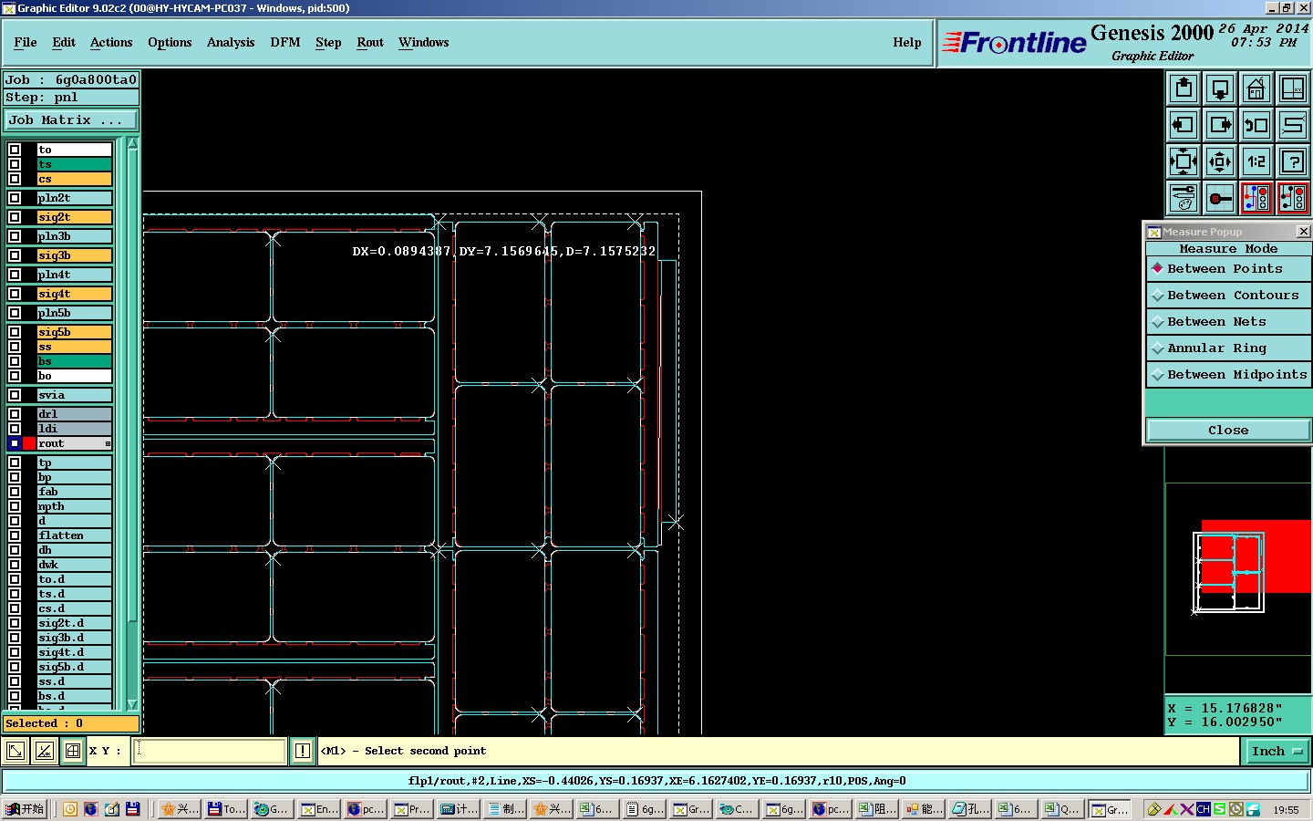The image size is (1313, 821).
Task: Click the CH language indicator in tray
Action: 1204,809
